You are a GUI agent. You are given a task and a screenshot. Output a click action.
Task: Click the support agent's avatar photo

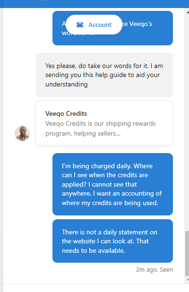(x=22, y=133)
